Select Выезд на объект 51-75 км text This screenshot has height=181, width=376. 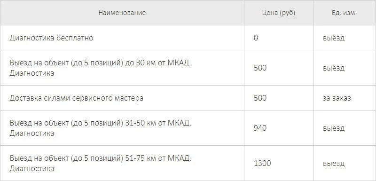(100, 163)
